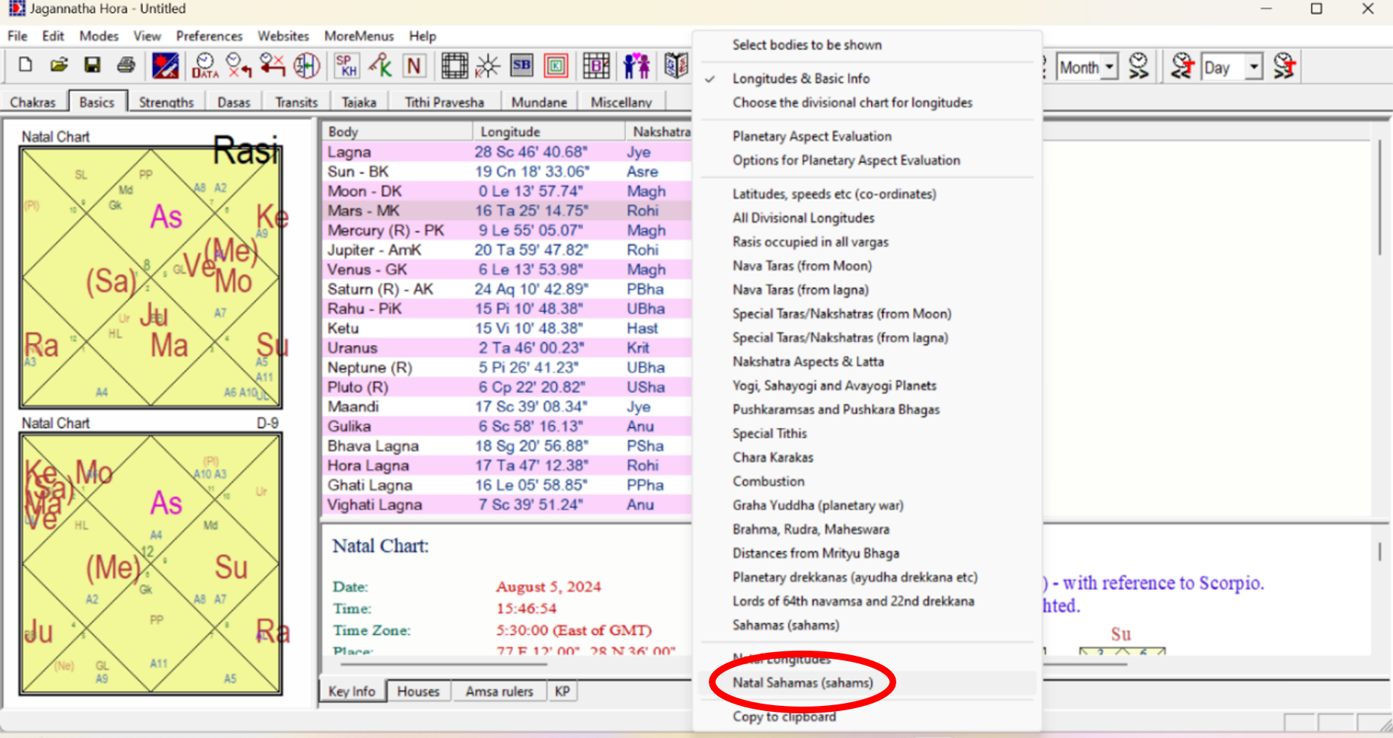Image resolution: width=1393 pixels, height=738 pixels.
Task: Open the Preferences menu
Action: [x=209, y=36]
